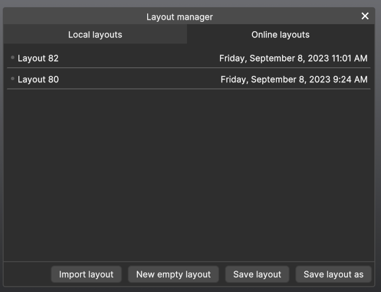Click the blank footer space left of Import layout

pyautogui.click(x=27, y=274)
